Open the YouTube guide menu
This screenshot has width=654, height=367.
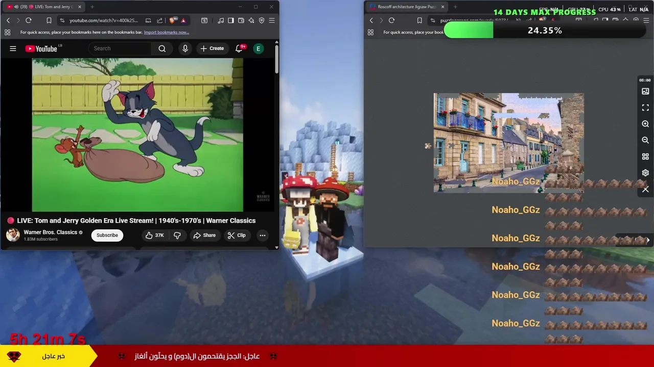click(x=13, y=48)
